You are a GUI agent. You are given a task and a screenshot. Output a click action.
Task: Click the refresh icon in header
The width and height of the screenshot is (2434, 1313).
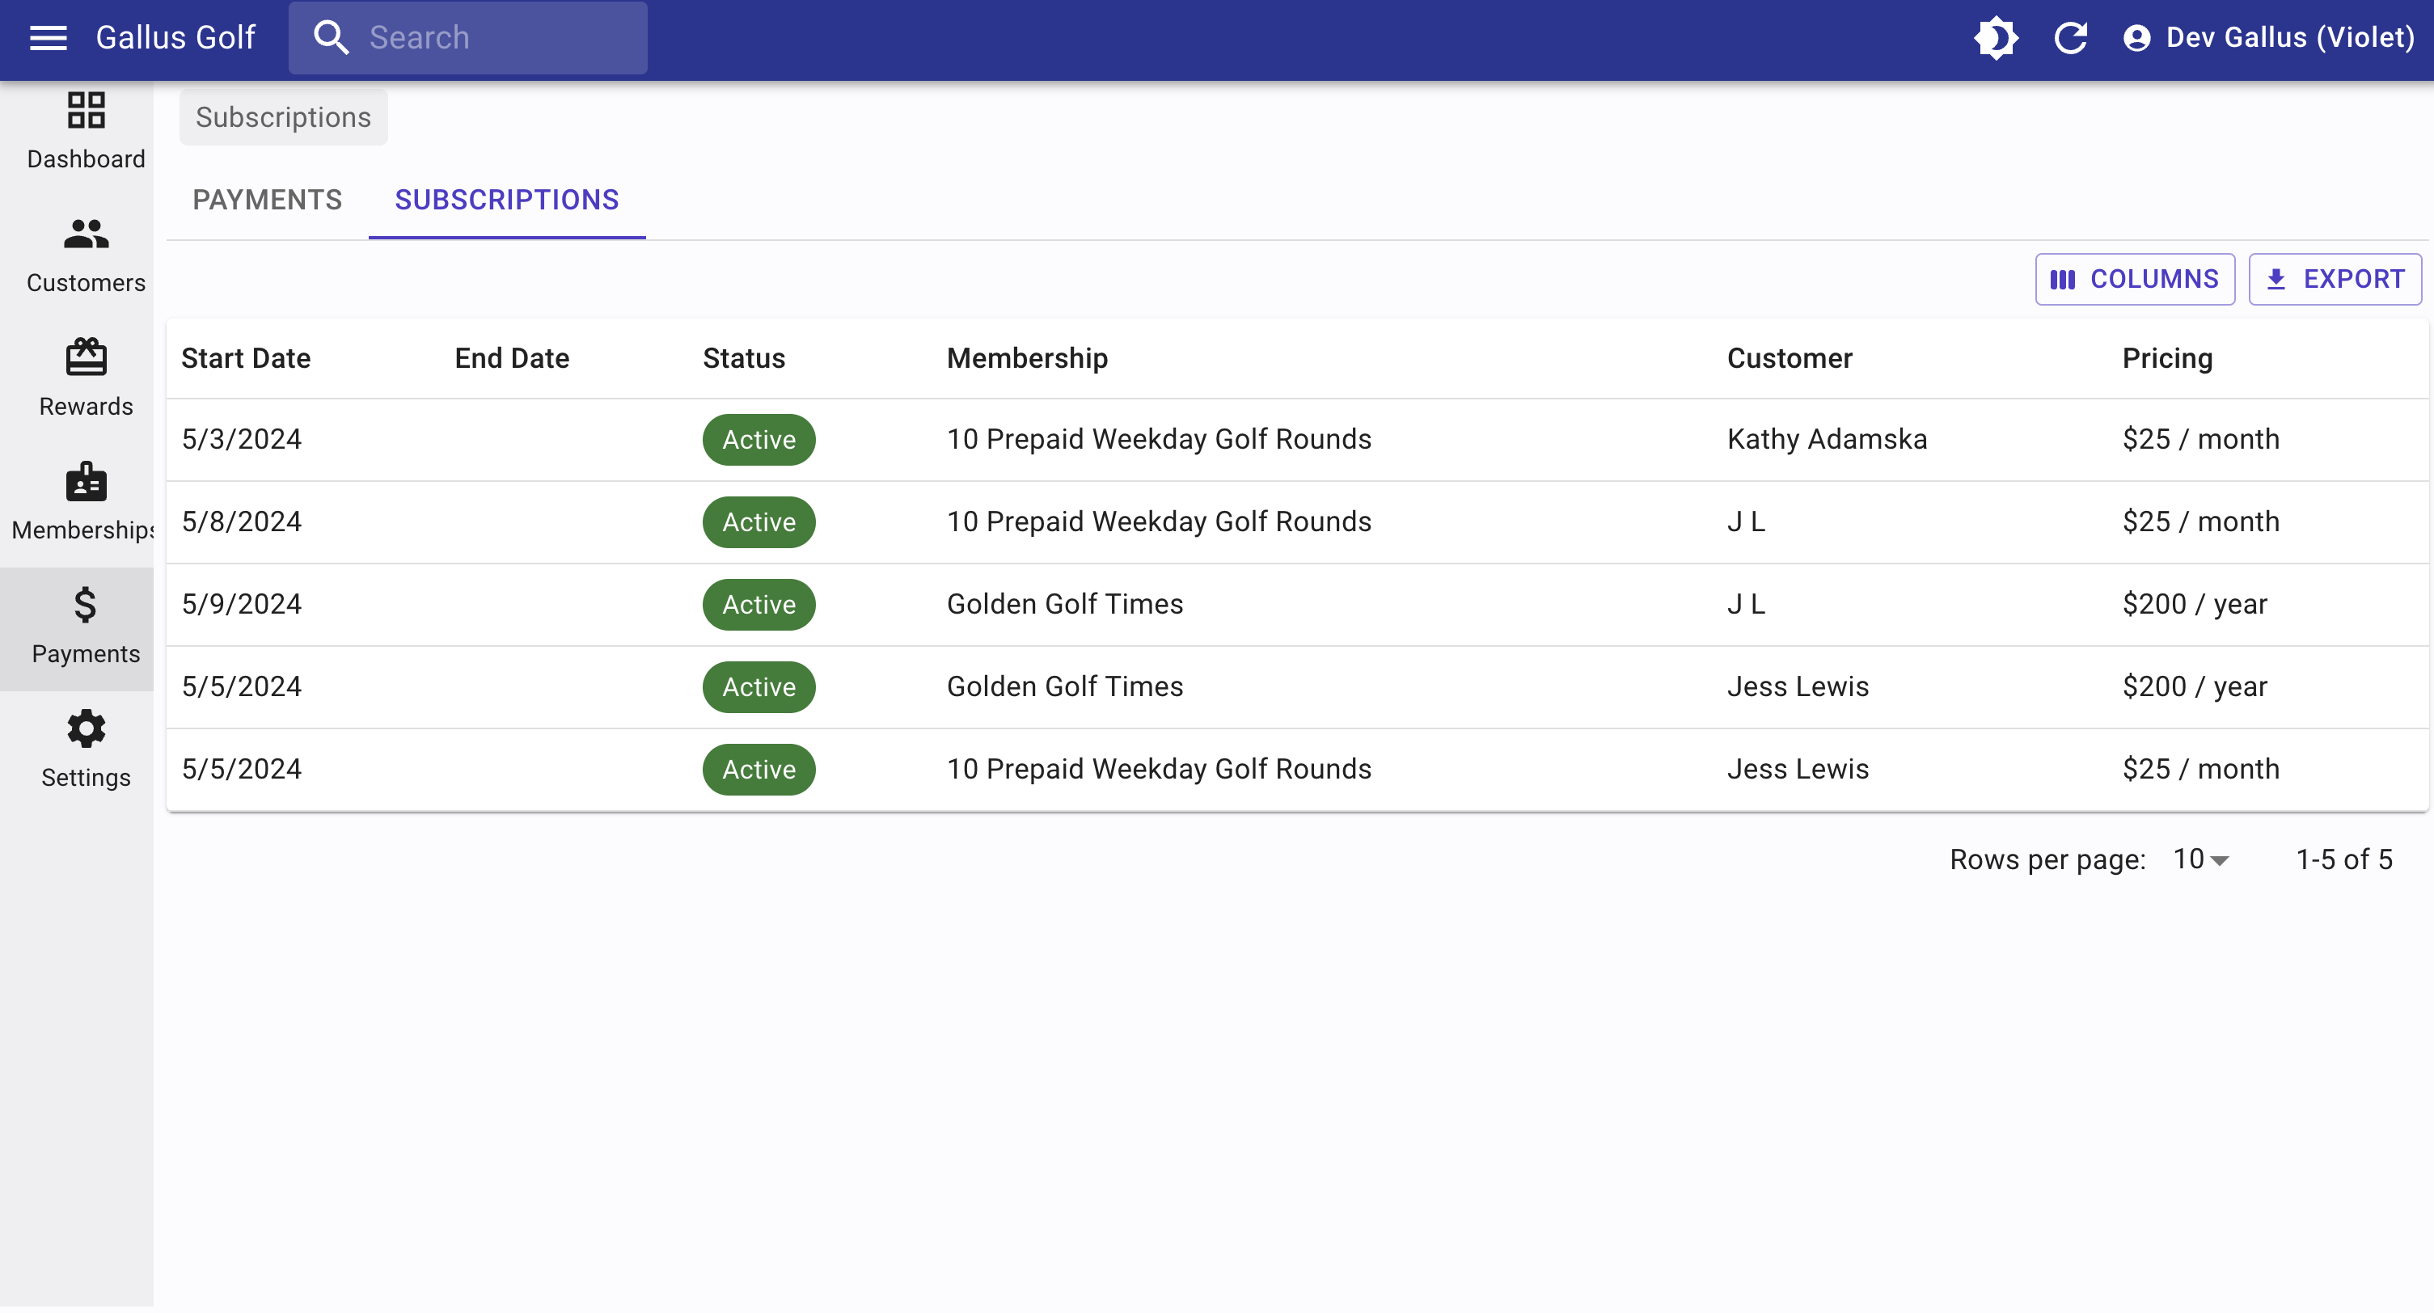2071,38
